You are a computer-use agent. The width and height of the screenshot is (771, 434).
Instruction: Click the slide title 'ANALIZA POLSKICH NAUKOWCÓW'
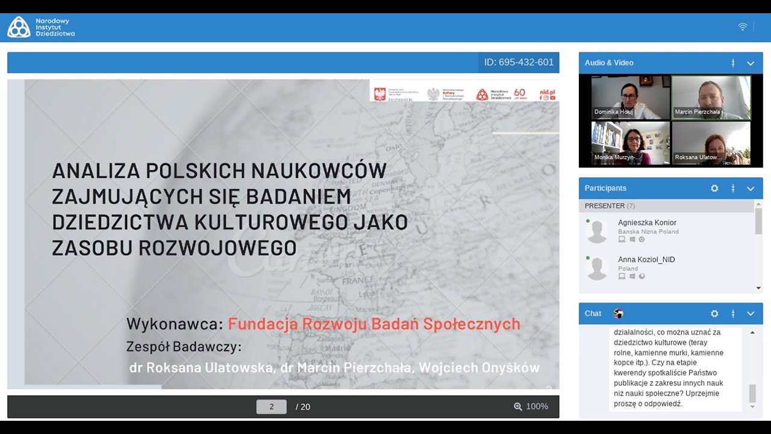(x=219, y=171)
